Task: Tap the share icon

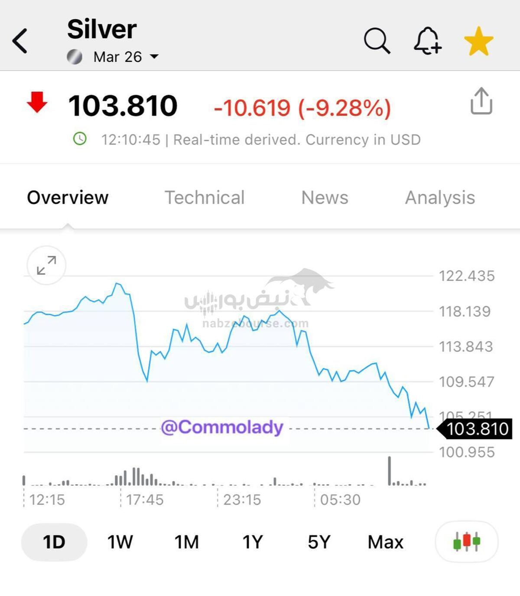Action: click(x=481, y=101)
